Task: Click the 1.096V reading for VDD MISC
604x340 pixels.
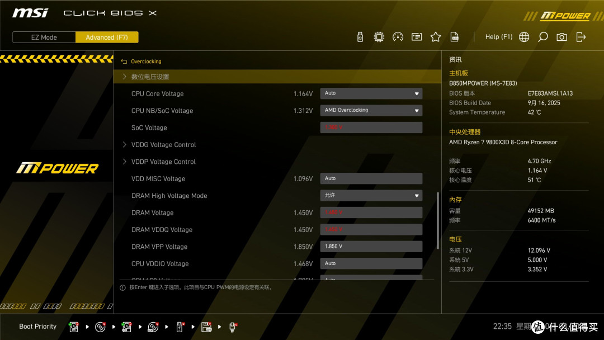Action: click(x=303, y=179)
